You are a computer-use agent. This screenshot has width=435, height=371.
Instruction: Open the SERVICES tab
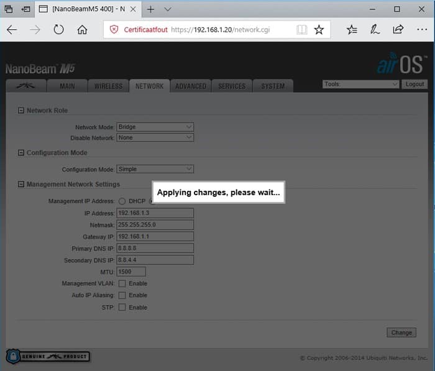[232, 86]
